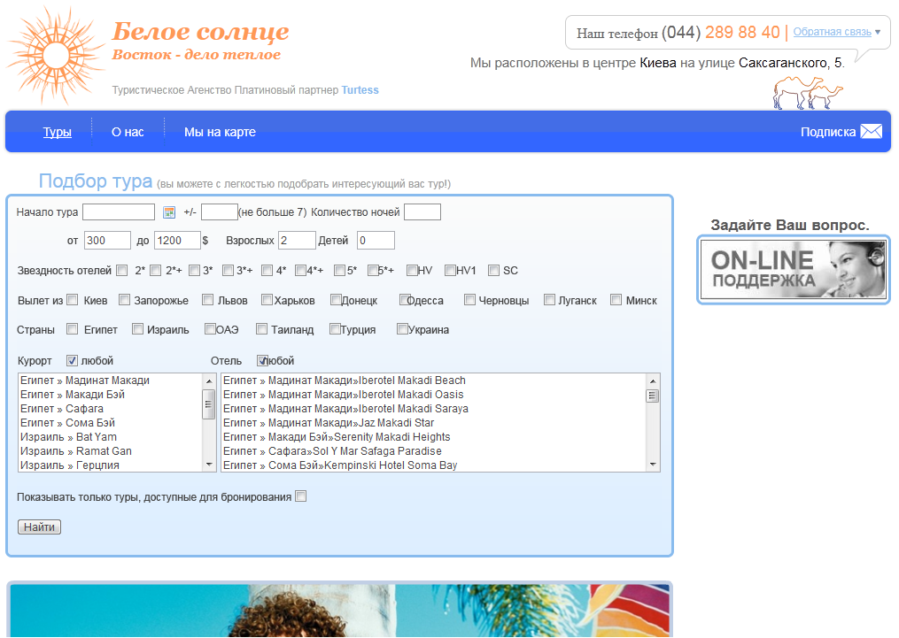Follow the Turtess partner link
899x638 pixels.
360,90
